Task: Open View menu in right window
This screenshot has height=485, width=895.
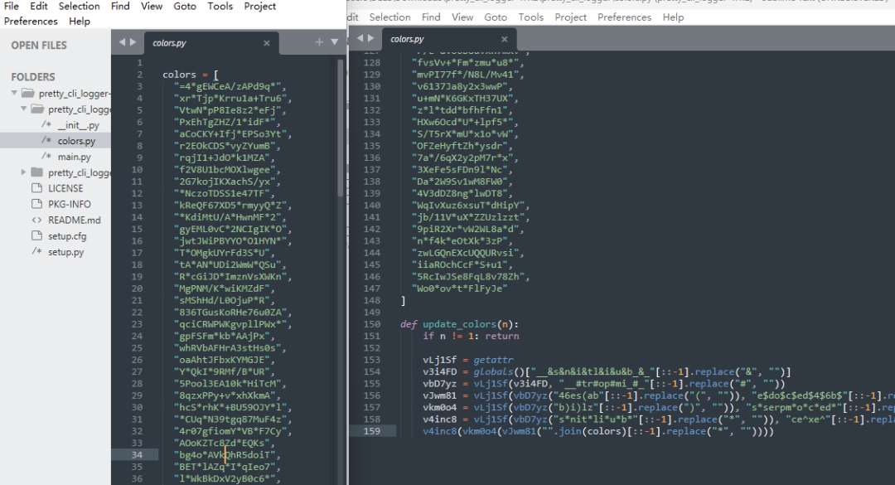Action: 462,17
